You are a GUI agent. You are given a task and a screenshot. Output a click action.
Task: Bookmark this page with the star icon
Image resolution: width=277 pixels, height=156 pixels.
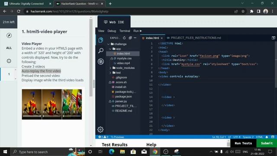(243, 11)
